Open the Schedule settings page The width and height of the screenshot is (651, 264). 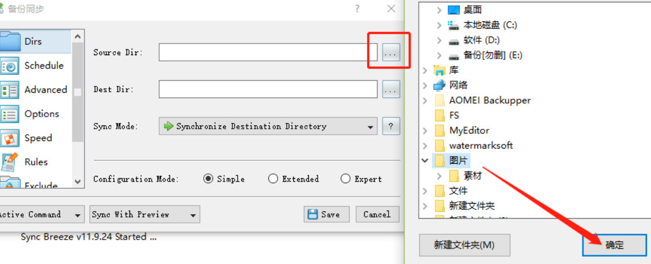click(x=35, y=66)
